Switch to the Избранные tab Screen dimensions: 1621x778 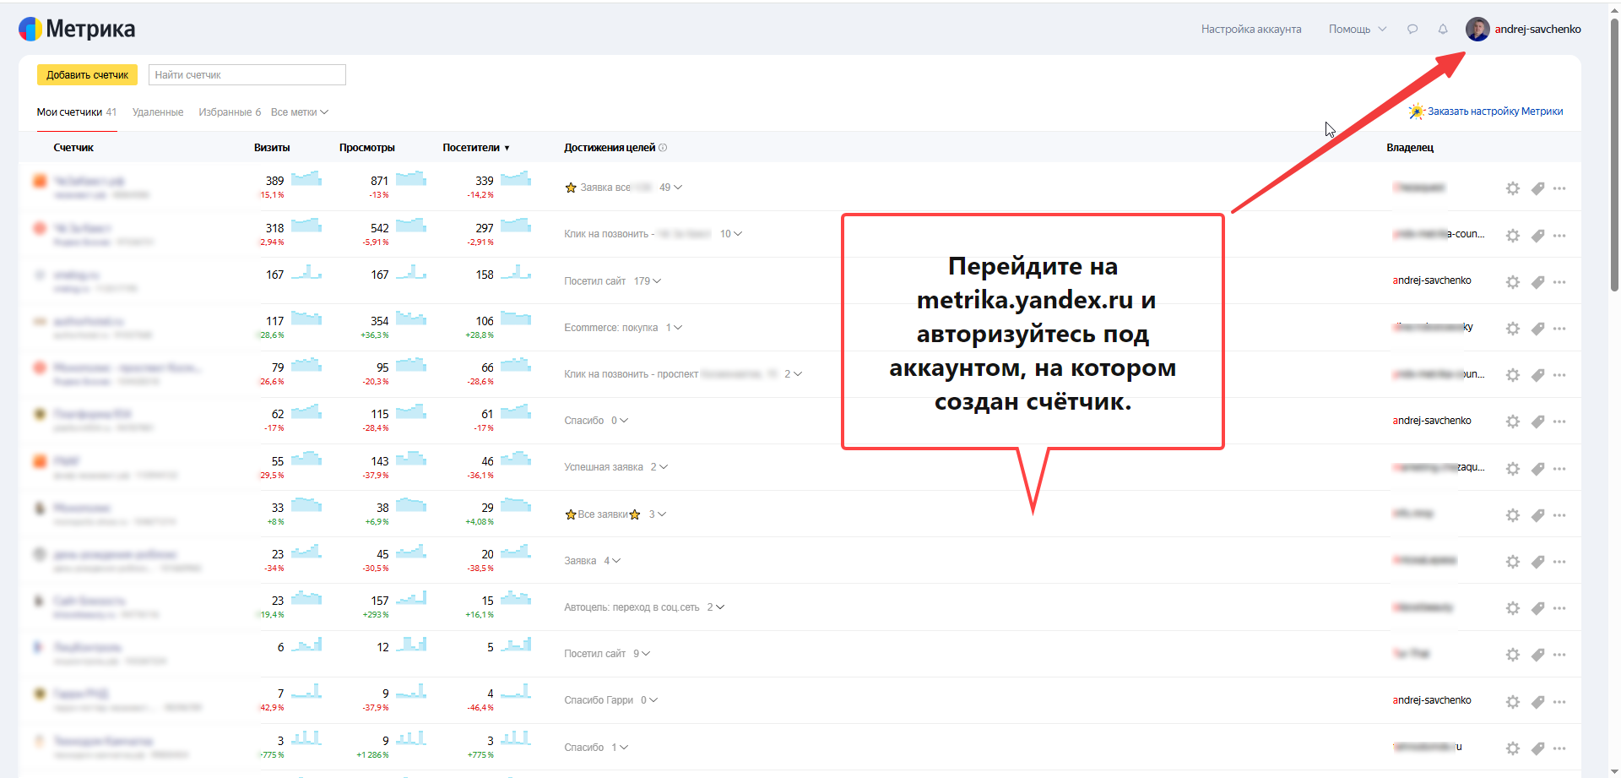tap(230, 112)
